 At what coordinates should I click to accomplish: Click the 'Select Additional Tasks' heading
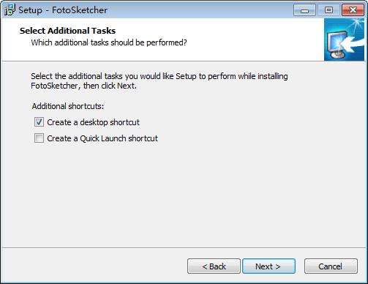point(67,31)
